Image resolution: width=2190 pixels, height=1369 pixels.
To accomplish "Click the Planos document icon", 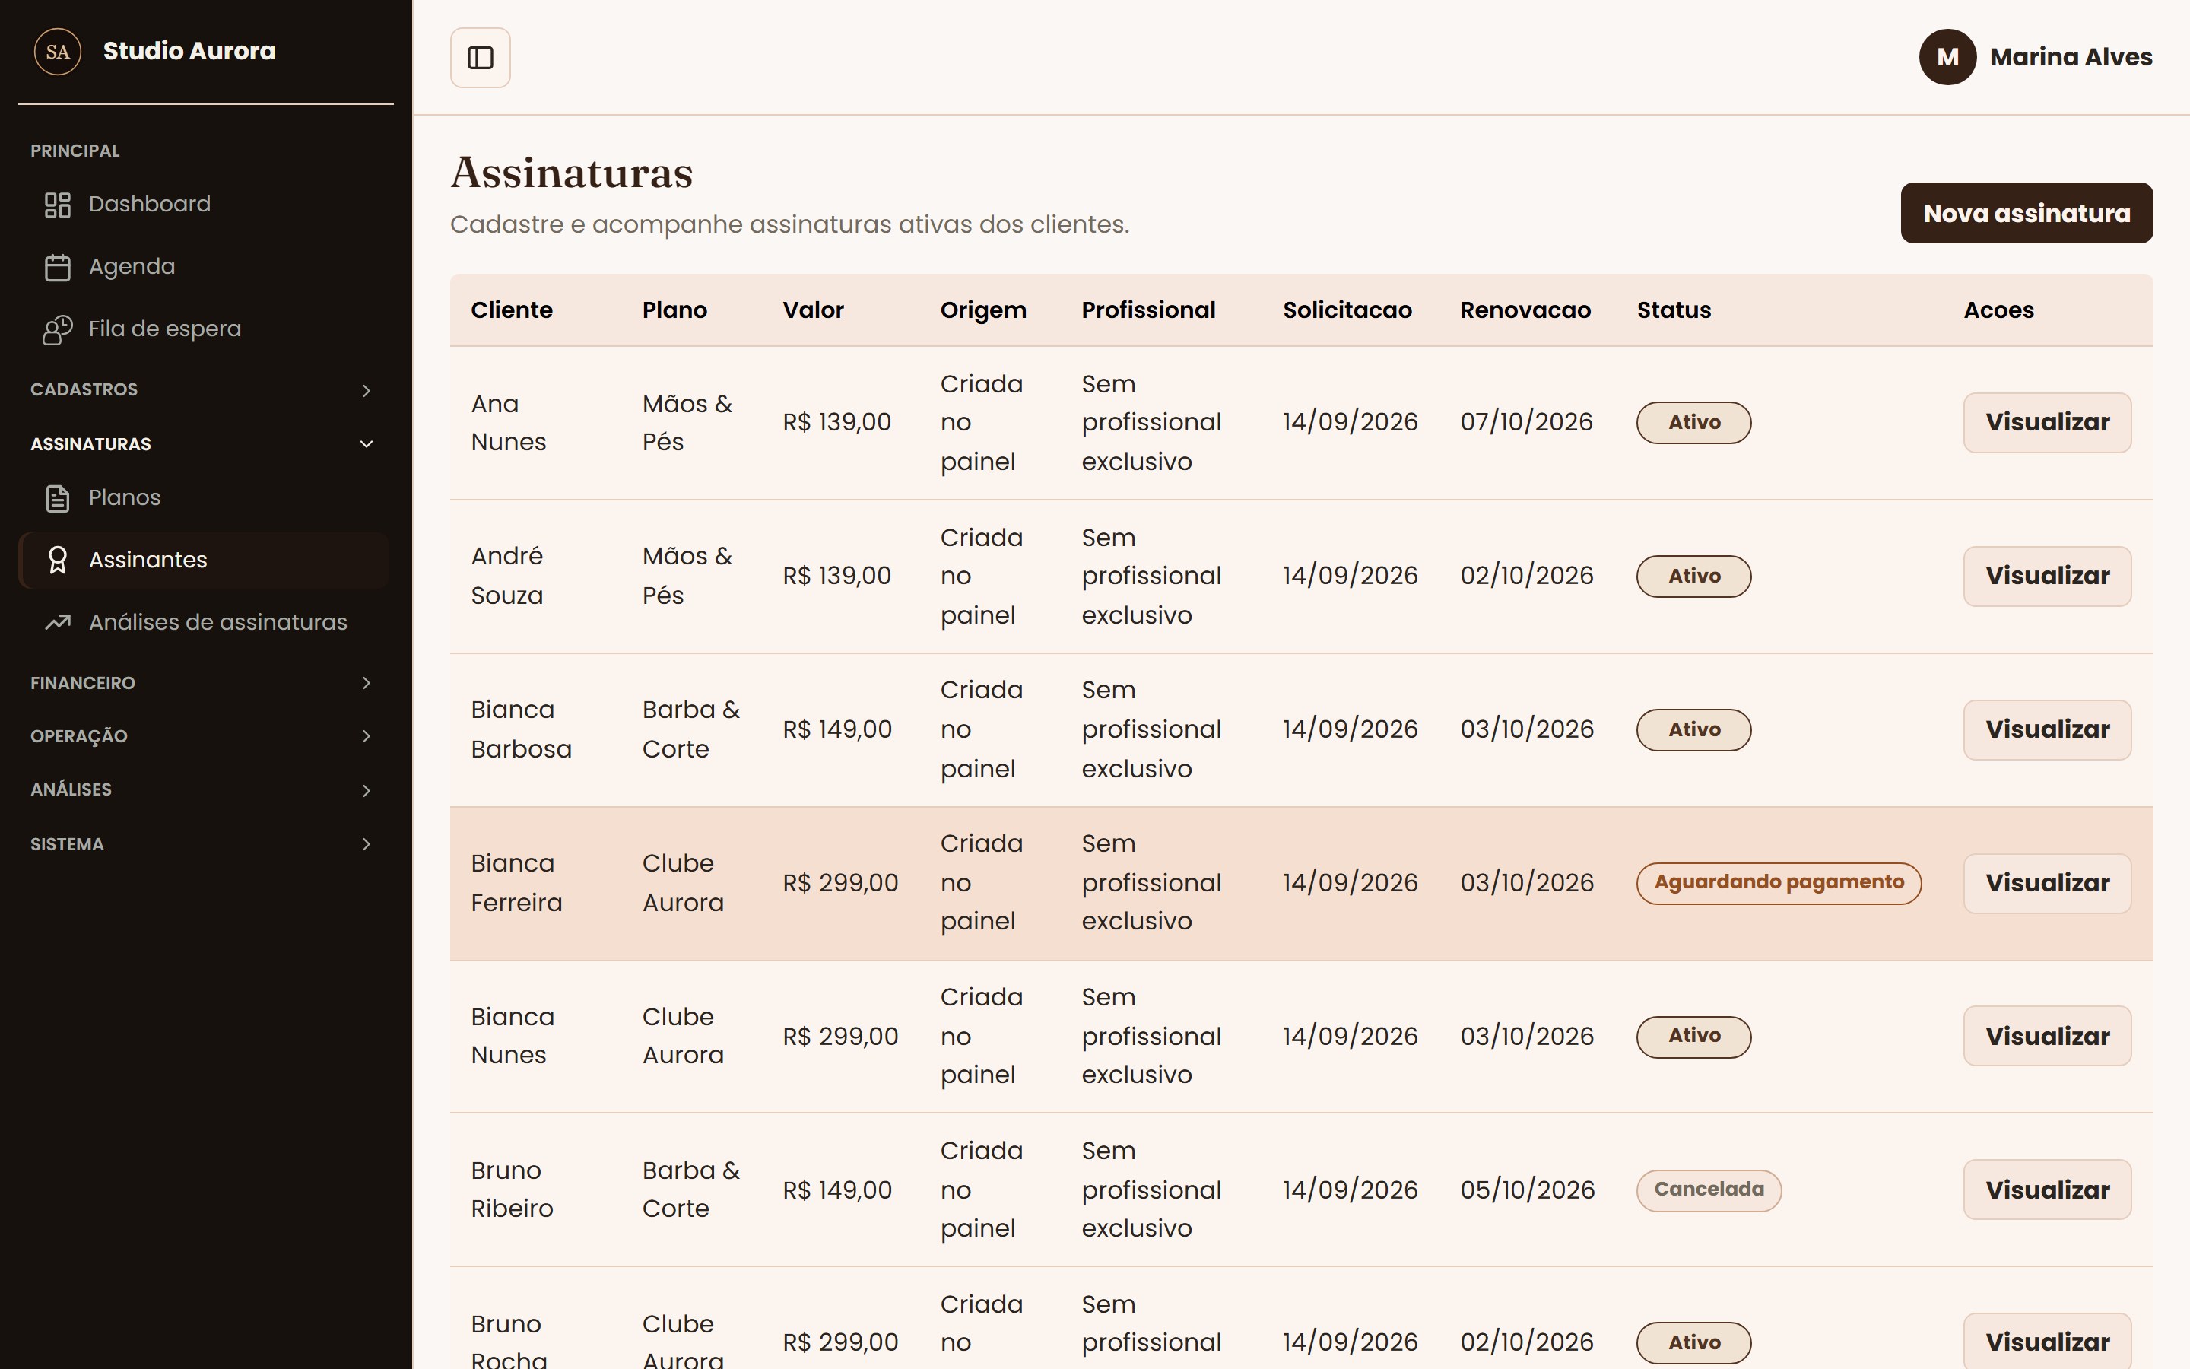I will (x=58, y=498).
